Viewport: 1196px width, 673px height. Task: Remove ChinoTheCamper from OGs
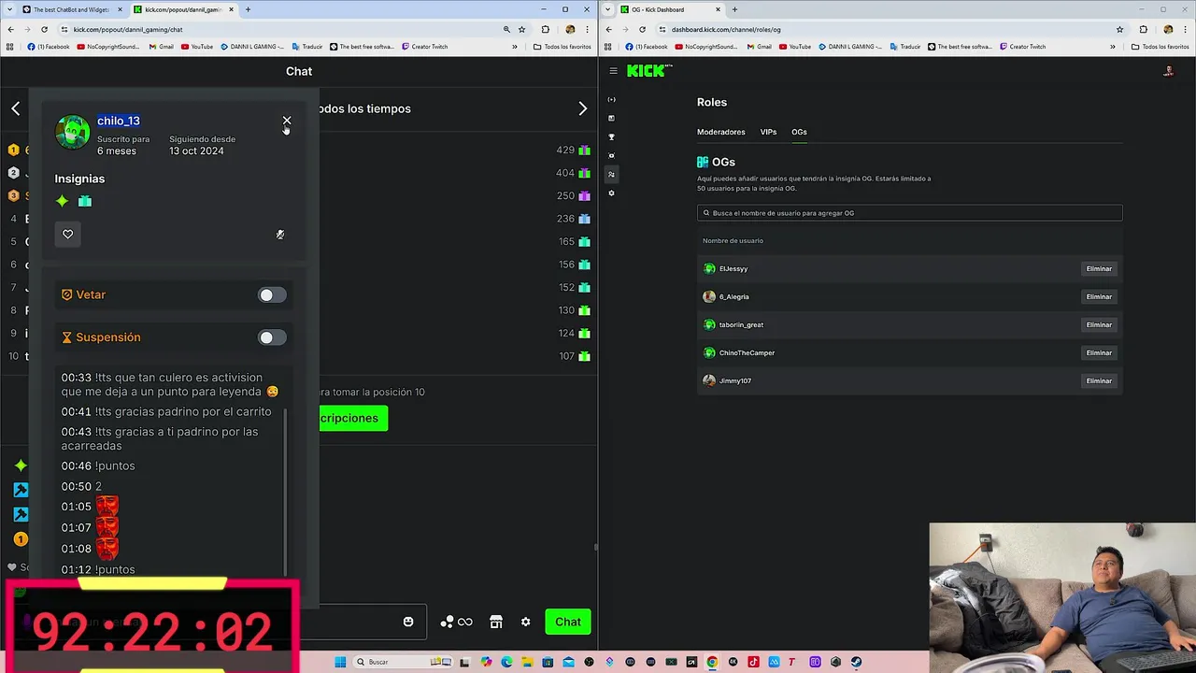pyautogui.click(x=1099, y=352)
